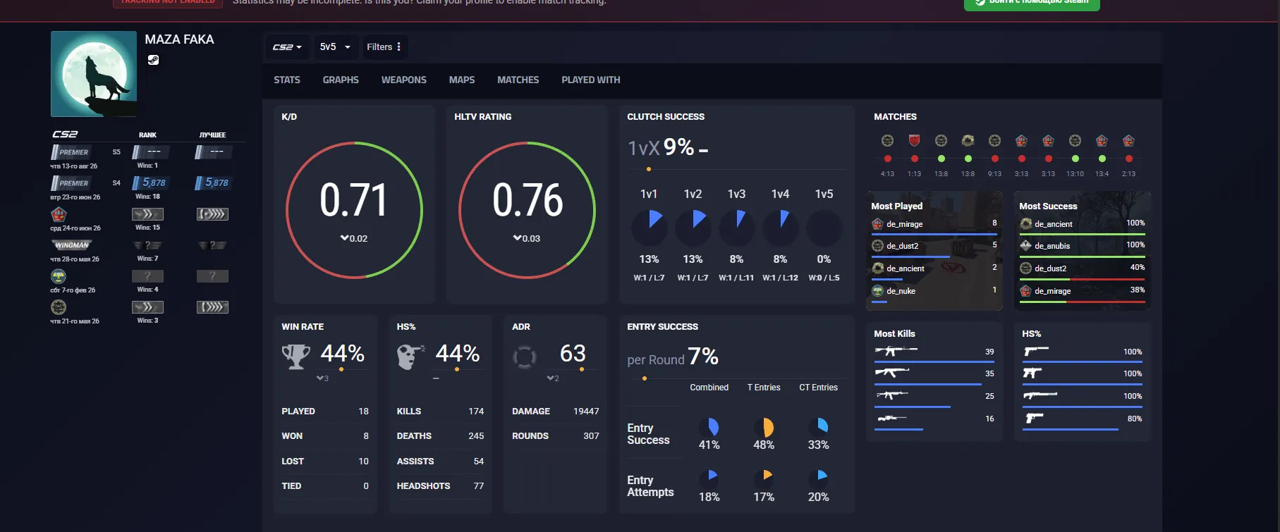Viewport: 1280px width, 532px height.
Task: Click the HLTV rating 0.76 gauge
Action: [527, 210]
